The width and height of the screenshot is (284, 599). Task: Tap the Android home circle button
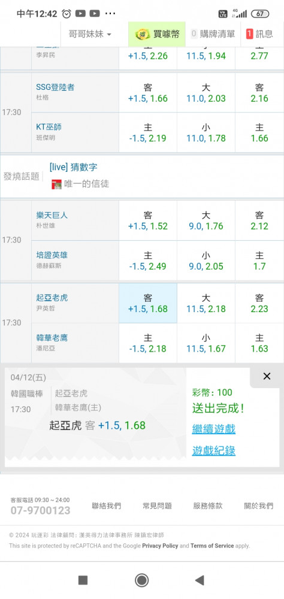point(142,580)
